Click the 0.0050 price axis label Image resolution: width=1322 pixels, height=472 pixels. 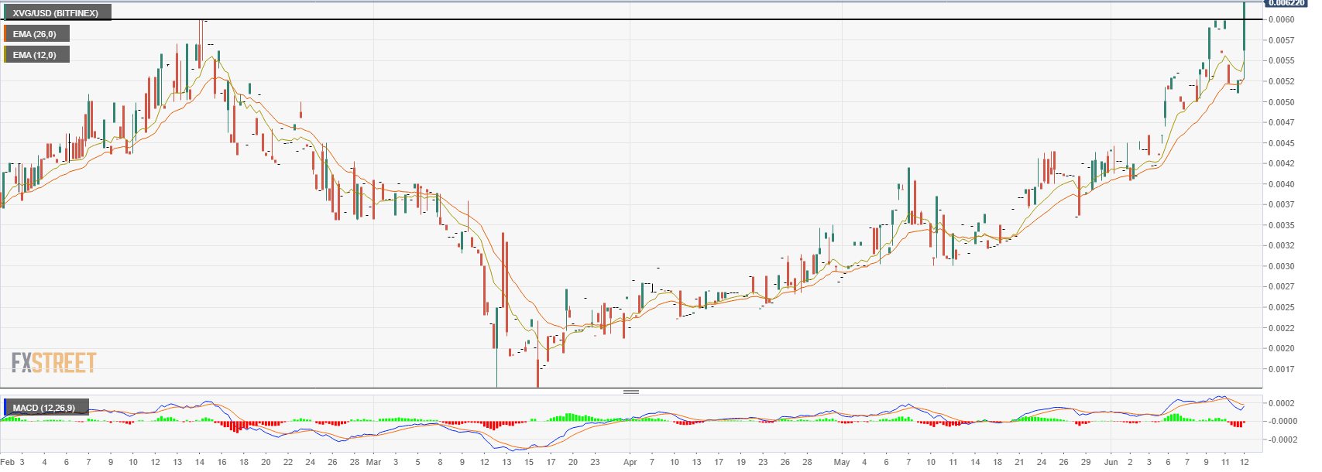[1282, 101]
